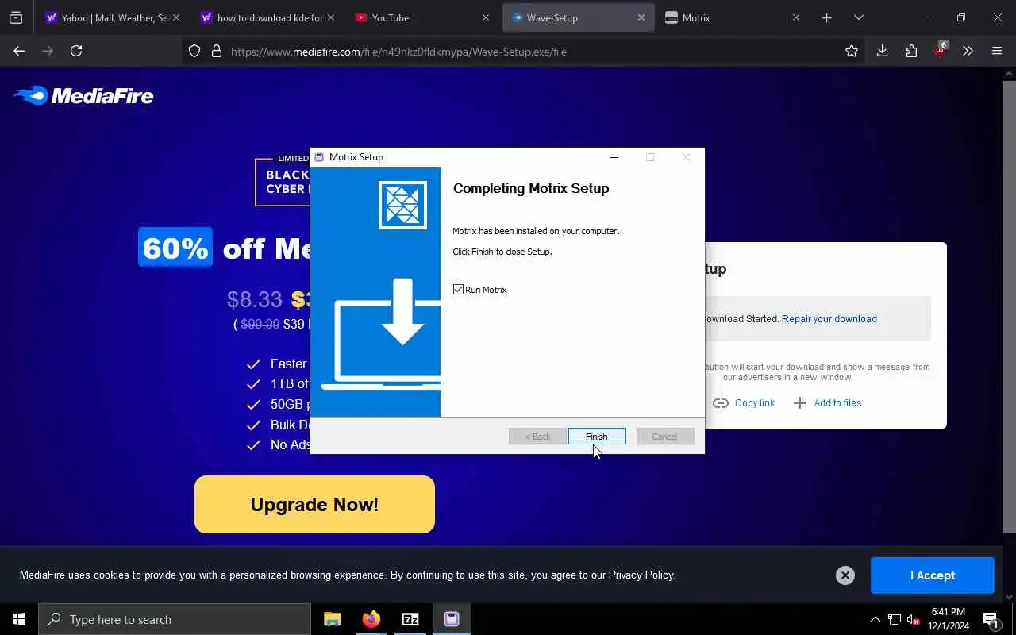This screenshot has width=1016, height=635.
Task: Open File Explorer from the taskbar
Action: (333, 619)
